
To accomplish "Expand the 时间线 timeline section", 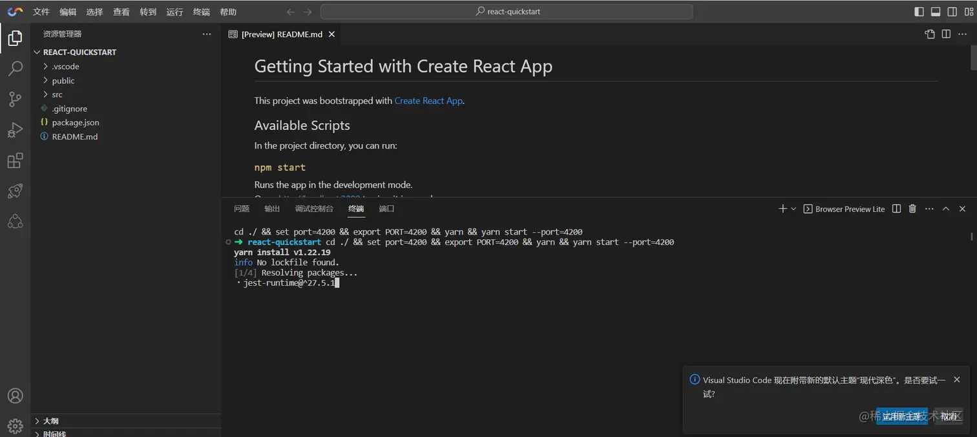I will point(127,433).
